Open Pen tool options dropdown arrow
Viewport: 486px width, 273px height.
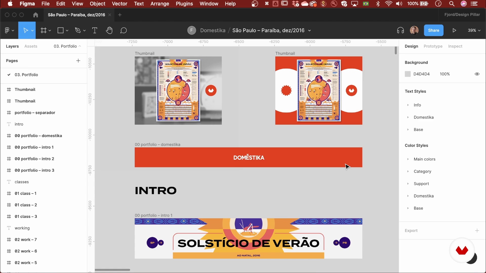pyautogui.click(x=84, y=31)
